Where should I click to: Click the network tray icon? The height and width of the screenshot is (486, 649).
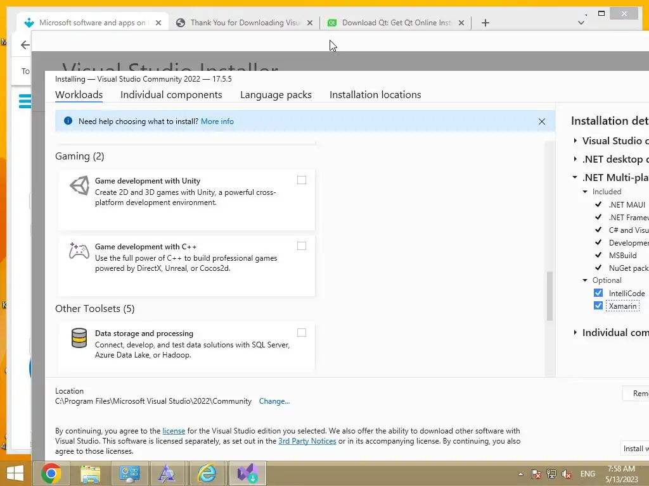(551, 474)
